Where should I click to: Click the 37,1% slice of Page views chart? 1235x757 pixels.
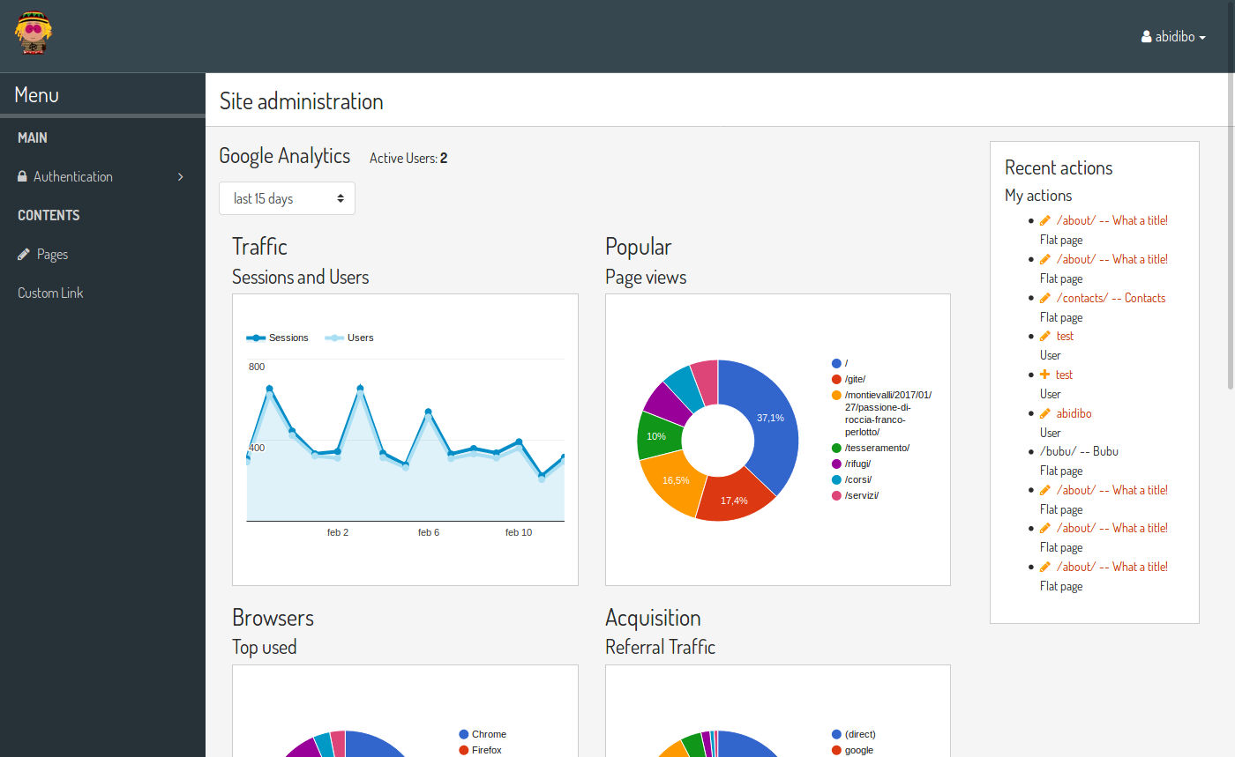[x=770, y=418]
